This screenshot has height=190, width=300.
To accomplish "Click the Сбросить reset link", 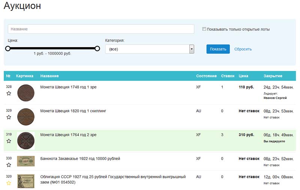I will click(x=243, y=49).
